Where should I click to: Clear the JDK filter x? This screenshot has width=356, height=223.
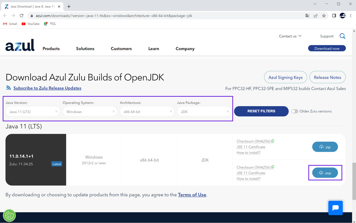(x=228, y=111)
